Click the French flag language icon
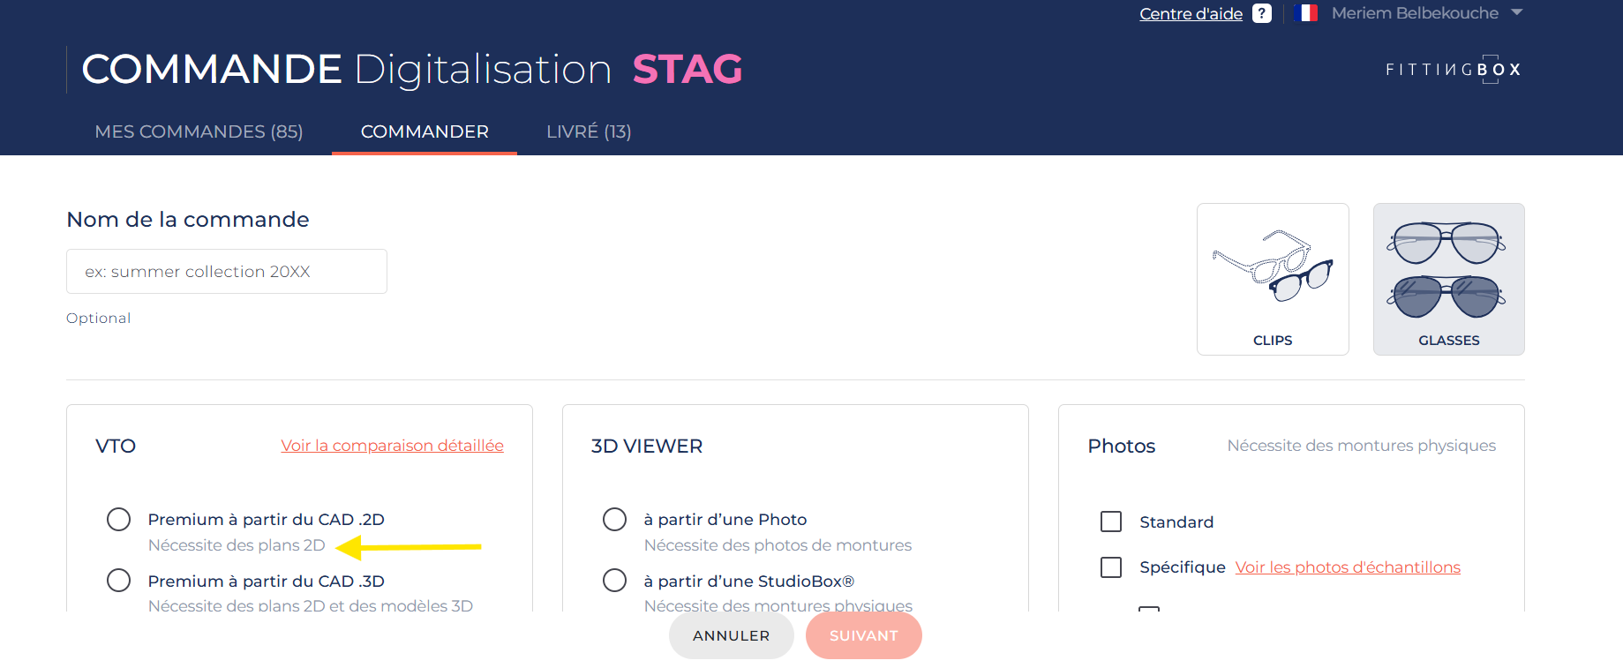 1305,13
